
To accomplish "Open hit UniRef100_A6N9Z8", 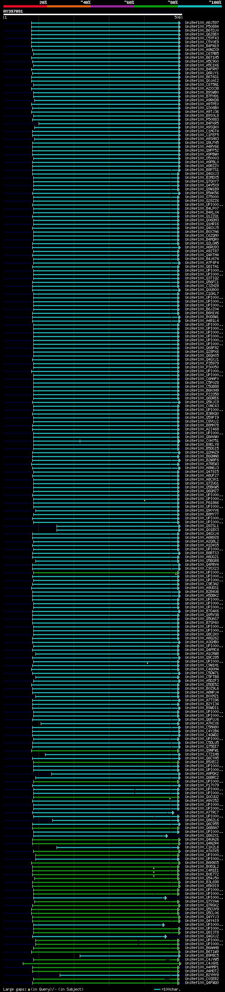I will tap(201, 537).
